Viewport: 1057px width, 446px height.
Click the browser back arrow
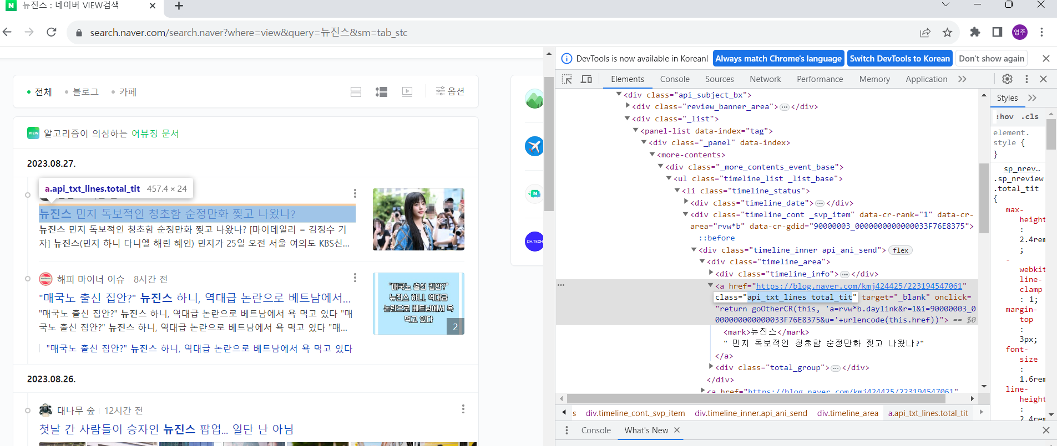point(7,32)
